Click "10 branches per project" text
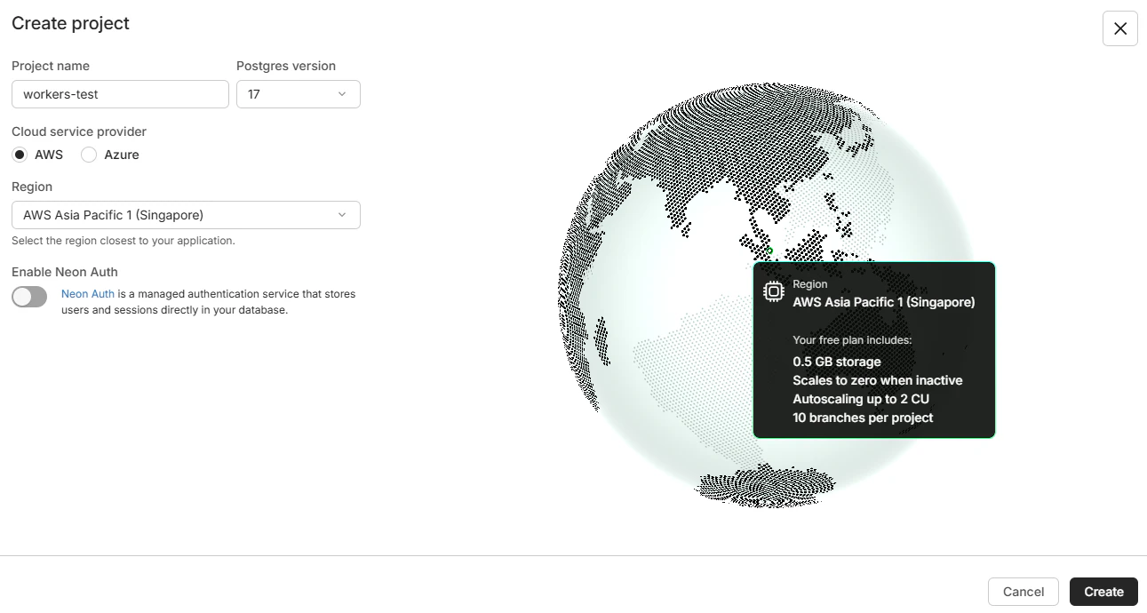This screenshot has height=613, width=1147. pyautogui.click(x=863, y=418)
